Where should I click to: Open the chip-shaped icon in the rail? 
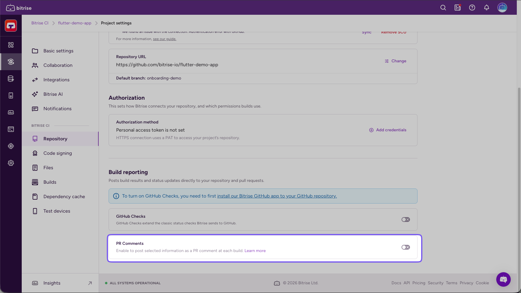tap(11, 146)
